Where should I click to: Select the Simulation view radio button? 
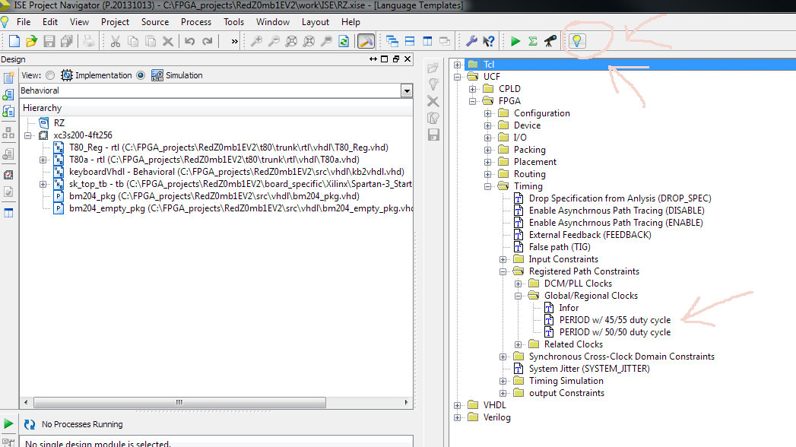coord(141,75)
